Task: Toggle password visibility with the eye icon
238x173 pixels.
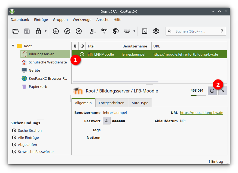Action: (x=106, y=121)
